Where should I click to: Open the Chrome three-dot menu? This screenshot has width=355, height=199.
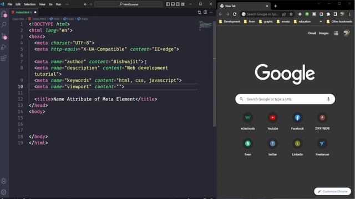click(x=350, y=14)
